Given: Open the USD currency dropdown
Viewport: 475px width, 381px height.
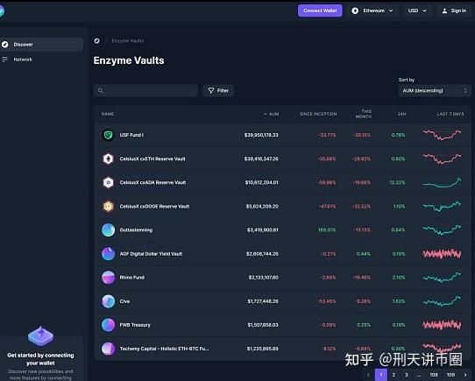Looking at the screenshot, I should click(417, 11).
